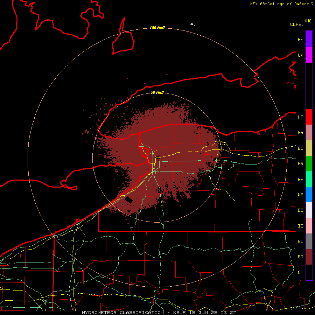Click the UK legend label
Screen dimensions: 315x315
tap(300, 55)
